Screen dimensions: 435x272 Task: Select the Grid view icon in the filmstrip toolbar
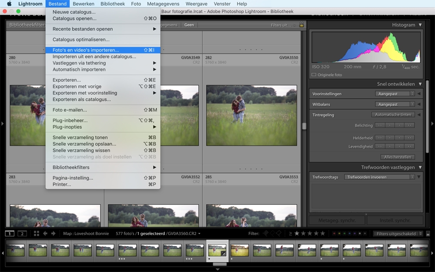coord(37,234)
